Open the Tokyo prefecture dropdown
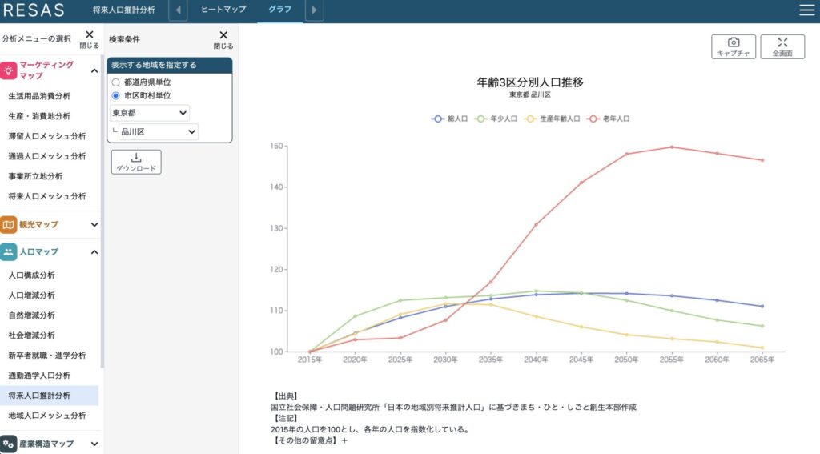The width and height of the screenshot is (820, 454). pos(150,113)
